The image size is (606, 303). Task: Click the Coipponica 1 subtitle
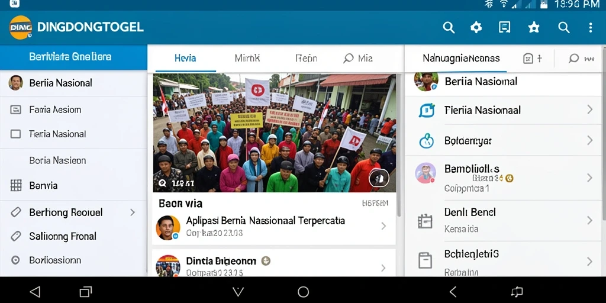467,189
